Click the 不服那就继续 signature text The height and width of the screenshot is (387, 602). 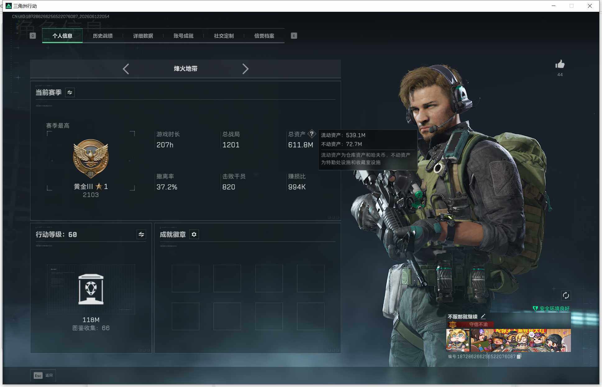point(463,317)
